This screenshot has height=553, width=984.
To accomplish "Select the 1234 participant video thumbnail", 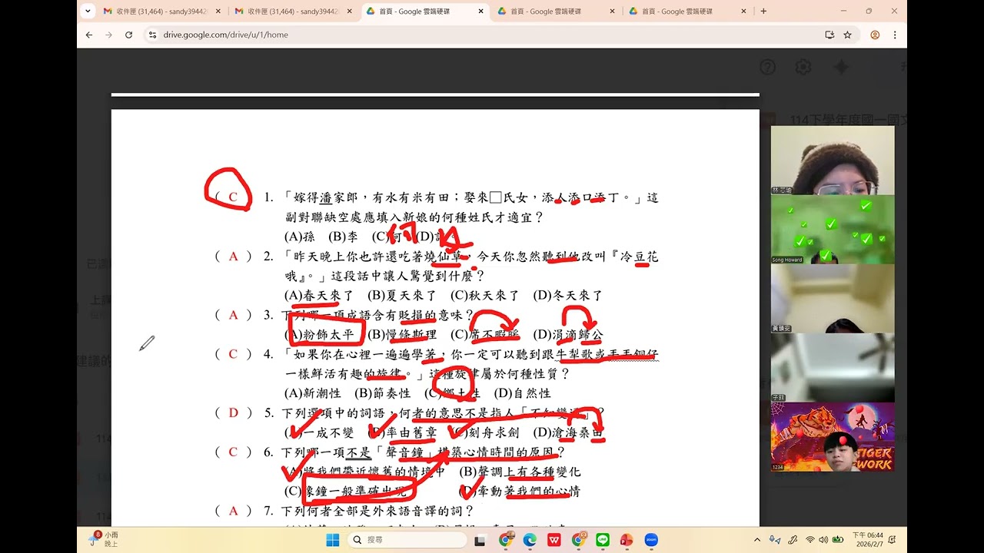I will 833,437.
